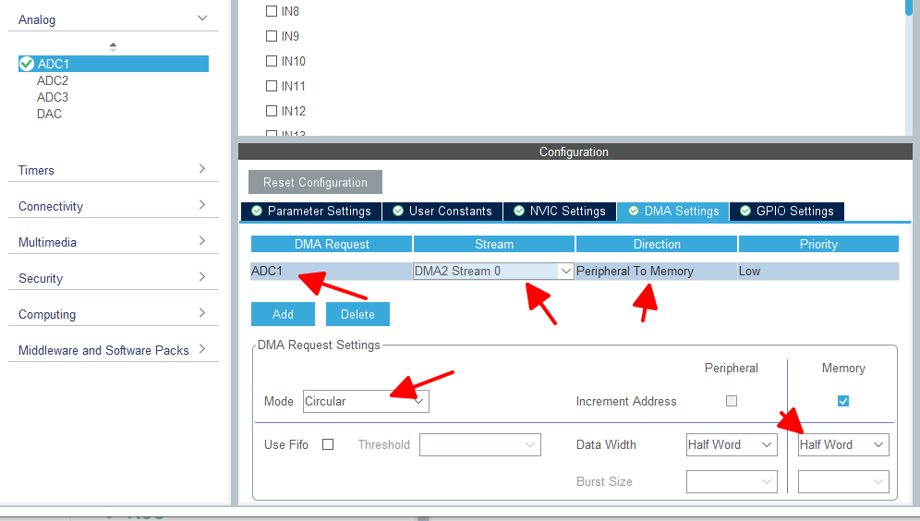Open the Memory data width Half Word dropdown
920x521 pixels.
point(843,444)
